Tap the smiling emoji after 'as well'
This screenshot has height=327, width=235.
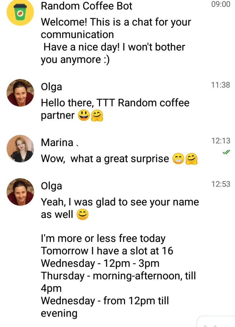[83, 215]
